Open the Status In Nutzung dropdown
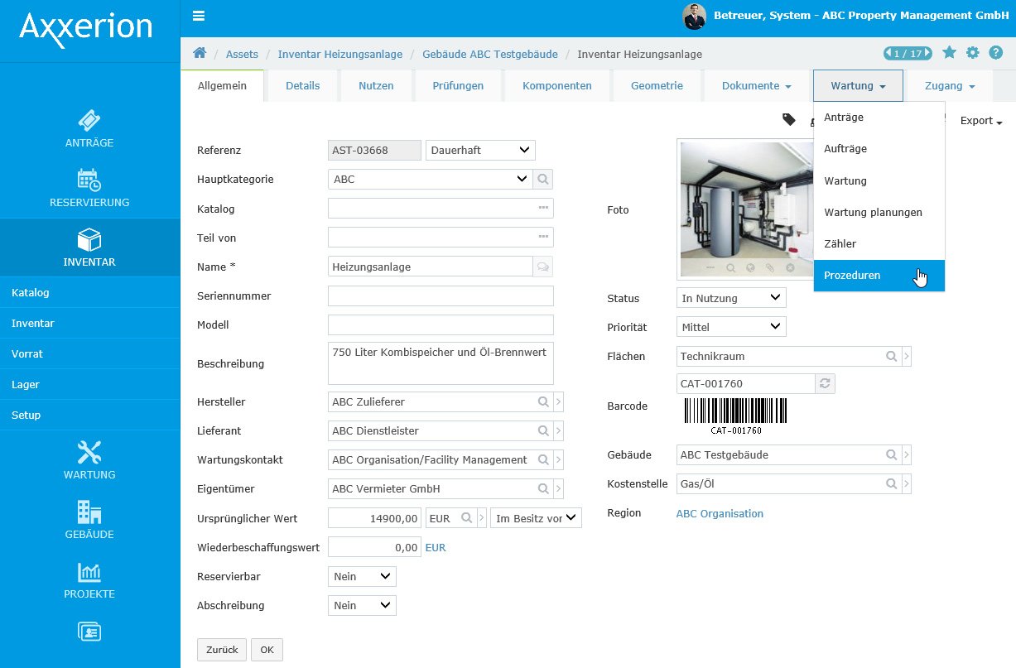Screen dimensions: 1016x668 pyautogui.click(x=731, y=297)
